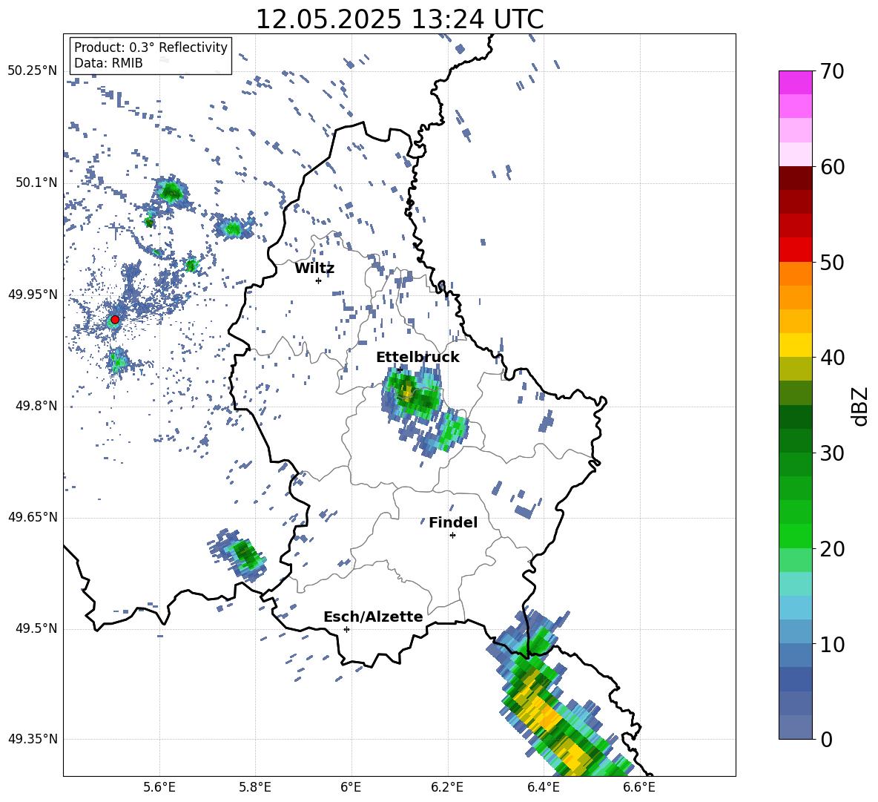Click the 'Data: RMIB' text
Viewport: 878px width, 802px height.
tap(108, 63)
